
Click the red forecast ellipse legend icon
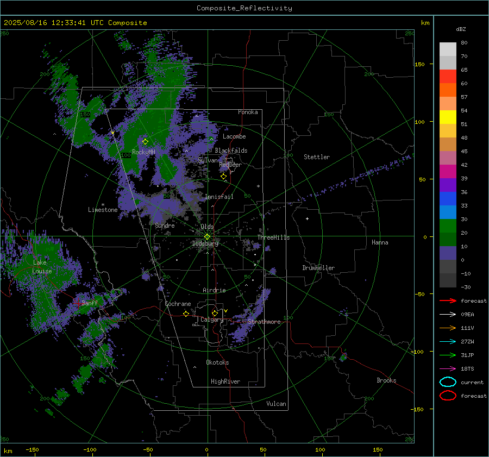pos(448,396)
